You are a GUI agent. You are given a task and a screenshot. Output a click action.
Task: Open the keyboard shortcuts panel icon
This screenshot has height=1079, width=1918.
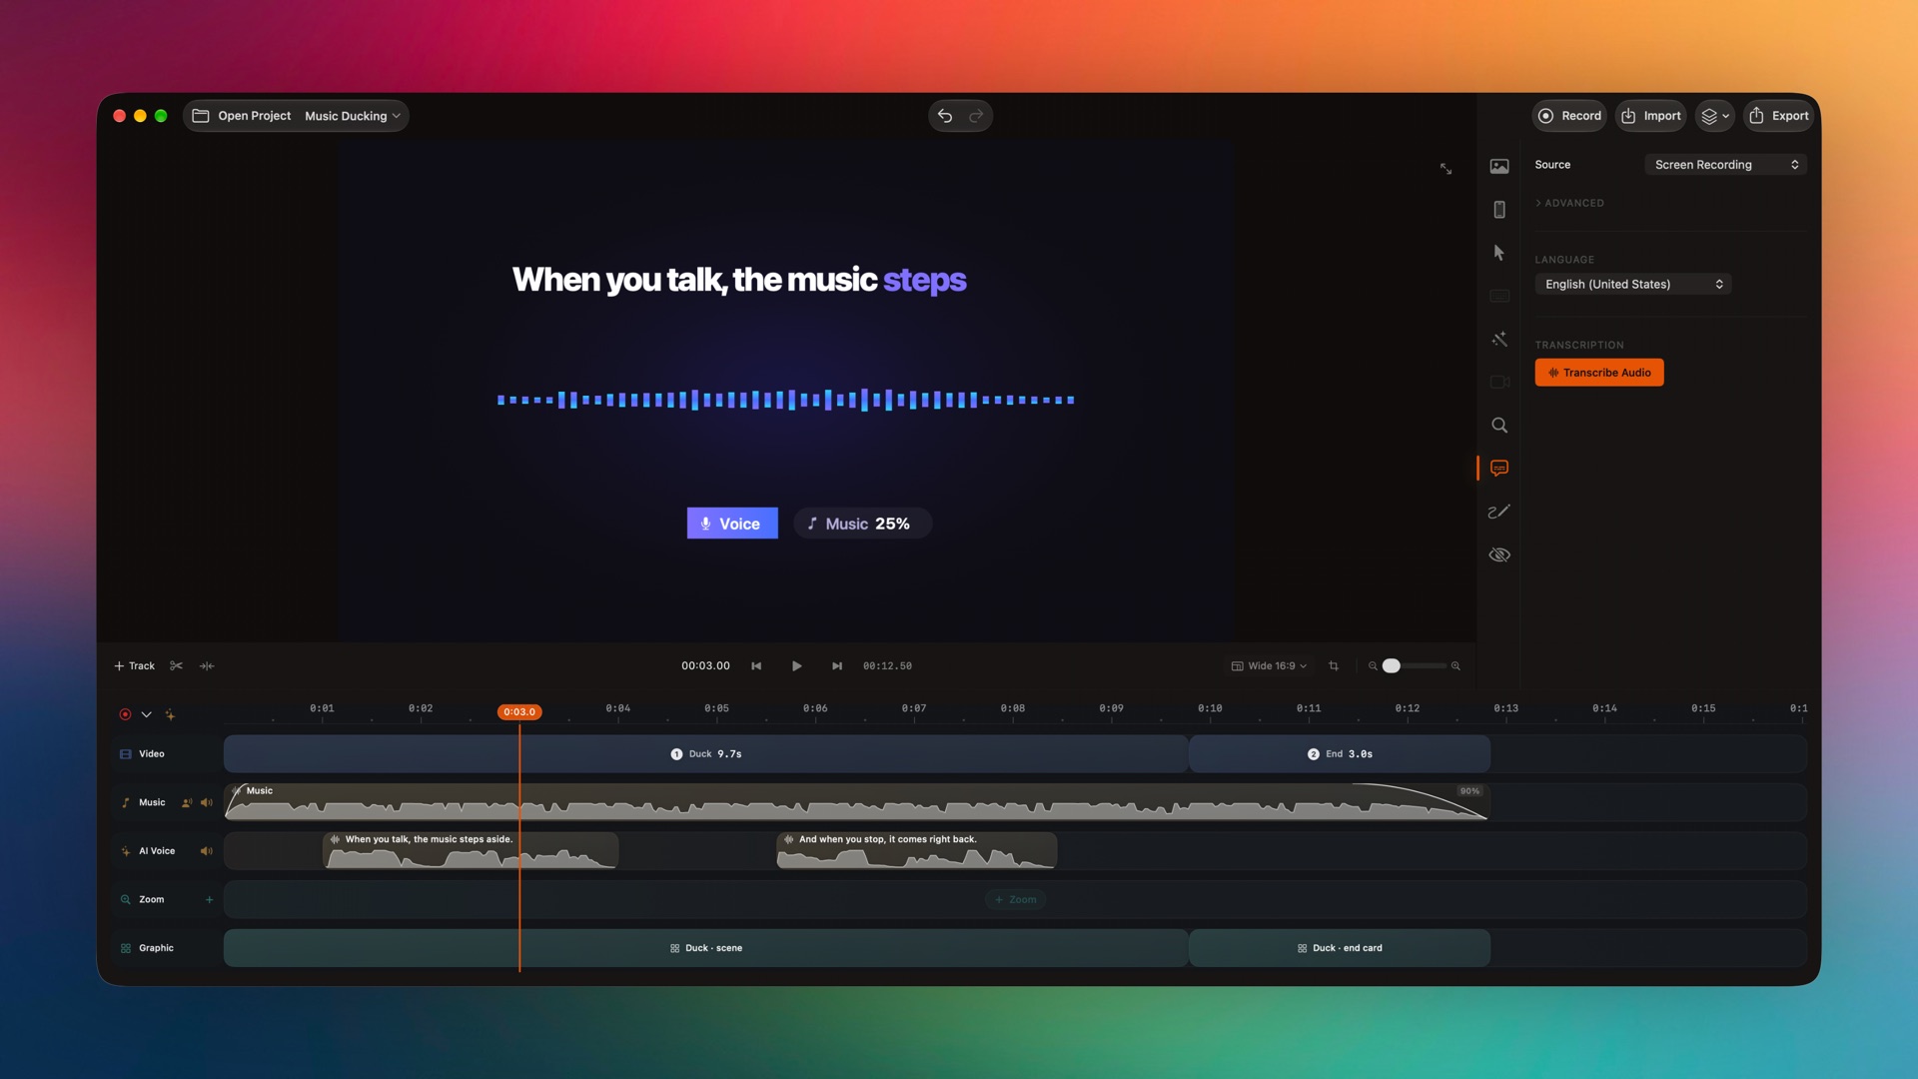[1498, 296]
